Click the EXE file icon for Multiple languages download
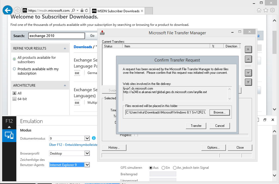This screenshot has height=184, width=279. click(x=77, y=103)
